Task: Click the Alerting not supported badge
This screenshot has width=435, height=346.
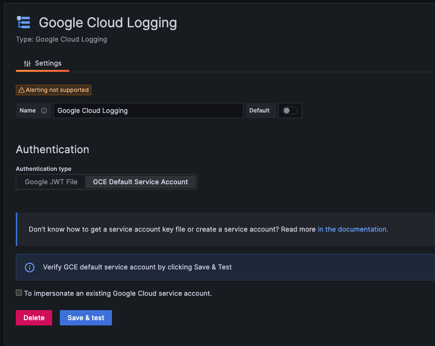Action: (54, 90)
